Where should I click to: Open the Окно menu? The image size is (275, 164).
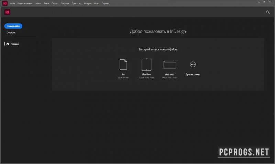click(97, 3)
